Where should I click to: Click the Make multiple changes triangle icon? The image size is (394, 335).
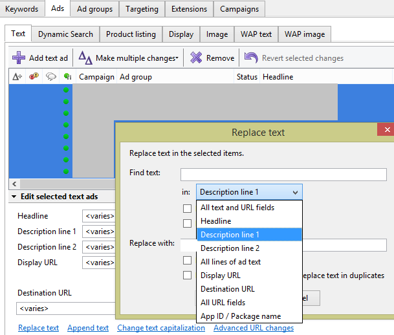point(85,58)
